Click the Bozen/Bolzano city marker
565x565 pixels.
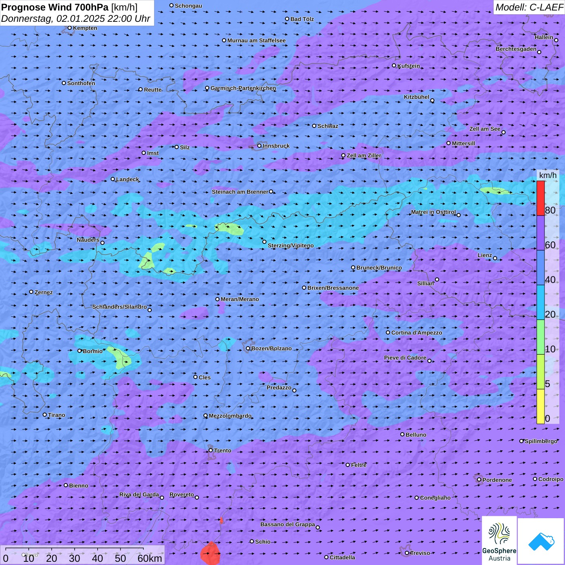click(x=248, y=348)
